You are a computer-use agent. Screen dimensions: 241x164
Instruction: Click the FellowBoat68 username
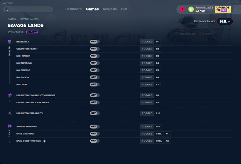[204, 8]
